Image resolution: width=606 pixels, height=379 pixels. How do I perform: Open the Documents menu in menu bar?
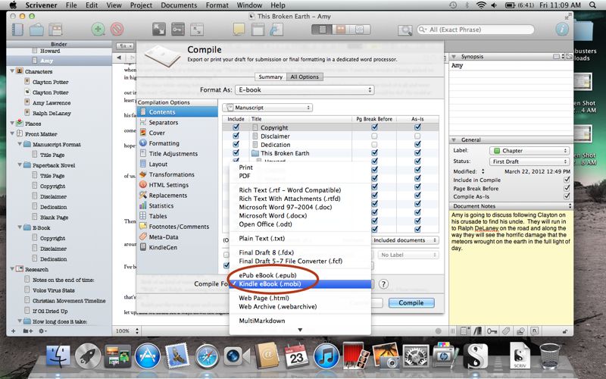click(x=179, y=5)
